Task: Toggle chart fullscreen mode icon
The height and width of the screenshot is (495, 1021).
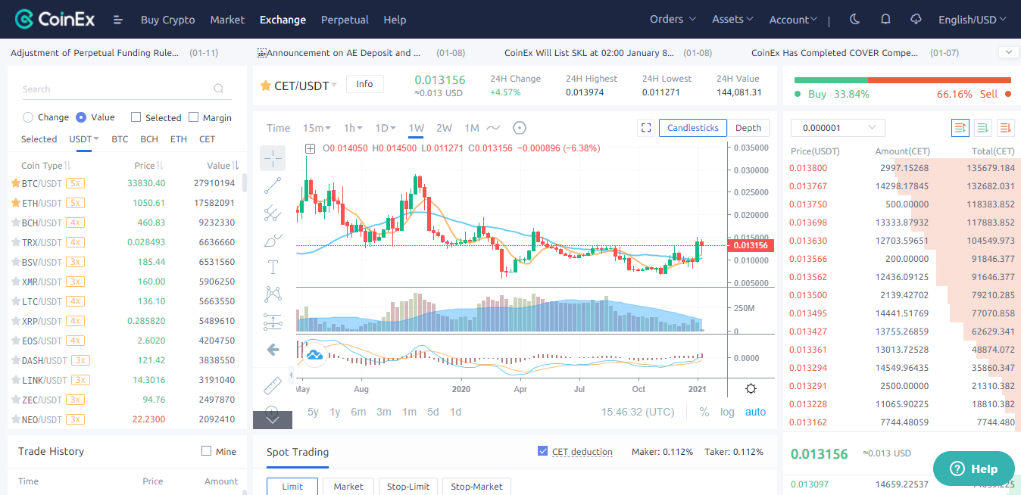Action: pyautogui.click(x=646, y=128)
